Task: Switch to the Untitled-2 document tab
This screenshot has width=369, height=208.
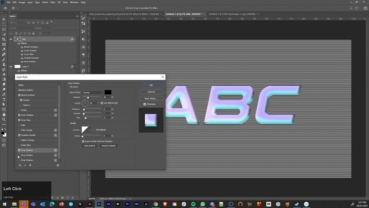Action: tap(233, 14)
